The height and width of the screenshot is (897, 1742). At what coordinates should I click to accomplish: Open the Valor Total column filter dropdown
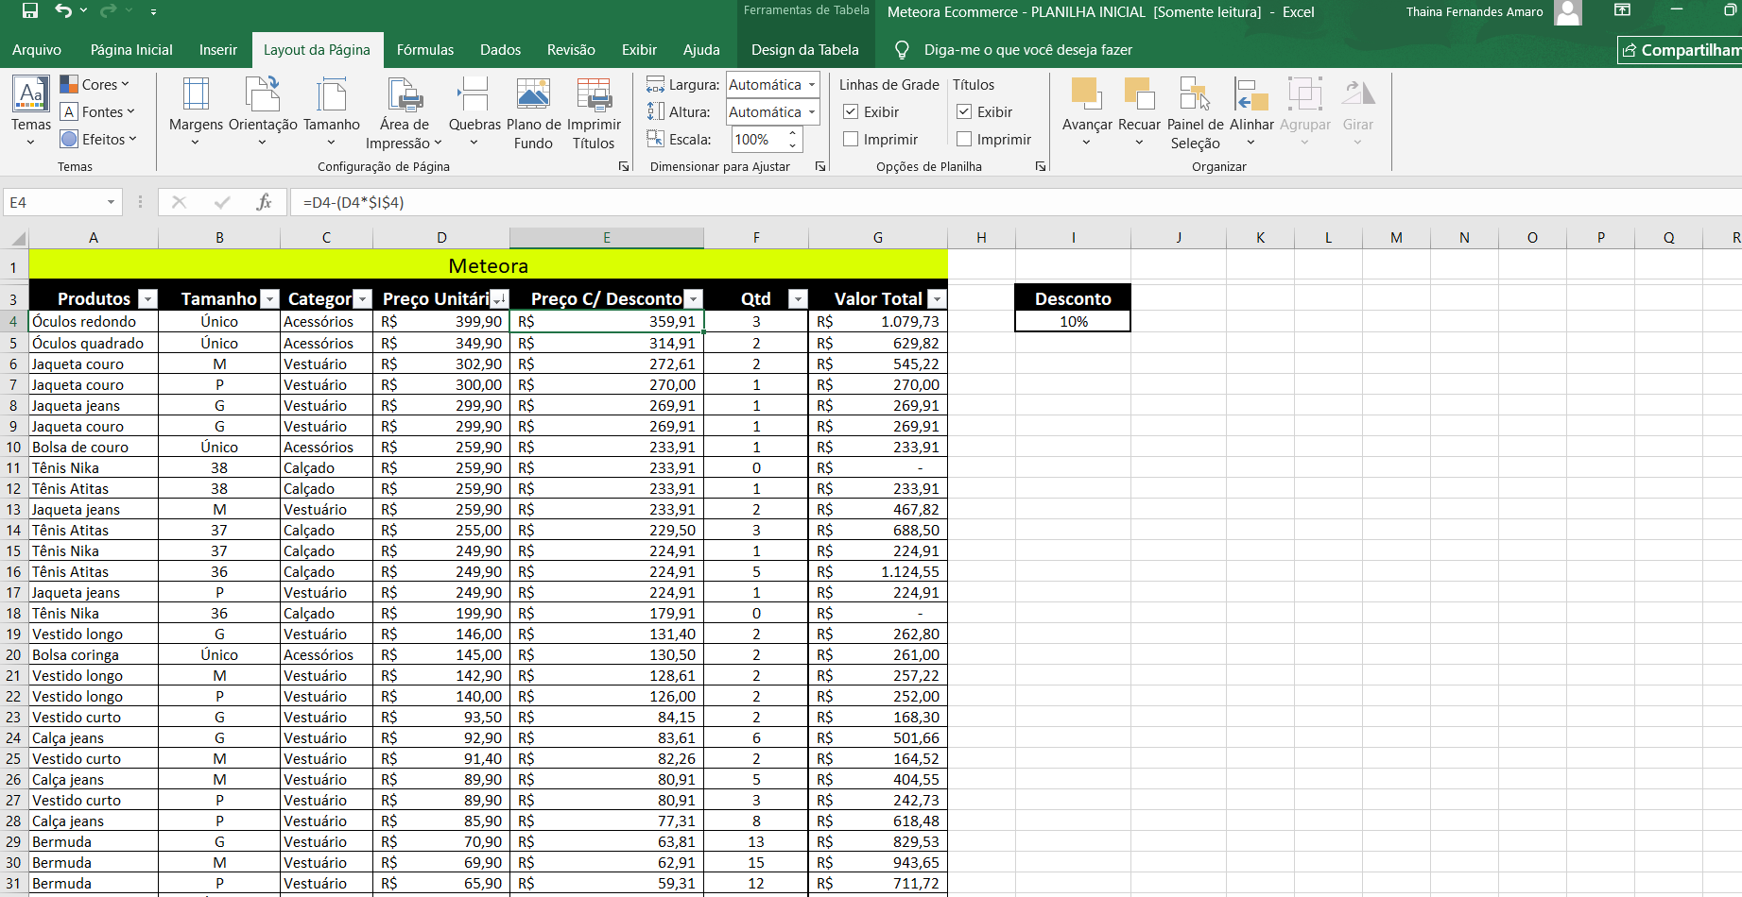click(937, 299)
